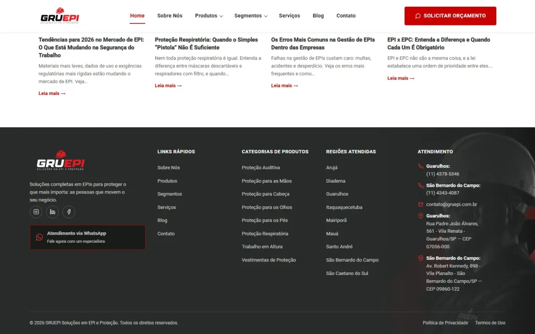This screenshot has height=334, width=535.
Task: Click the Solicitar Orçamento button
Action: [x=450, y=16]
